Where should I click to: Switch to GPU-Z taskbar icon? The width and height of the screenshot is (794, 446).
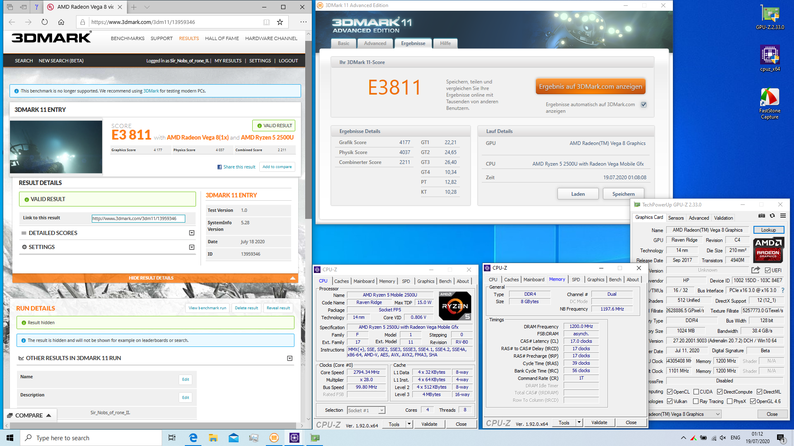315,438
